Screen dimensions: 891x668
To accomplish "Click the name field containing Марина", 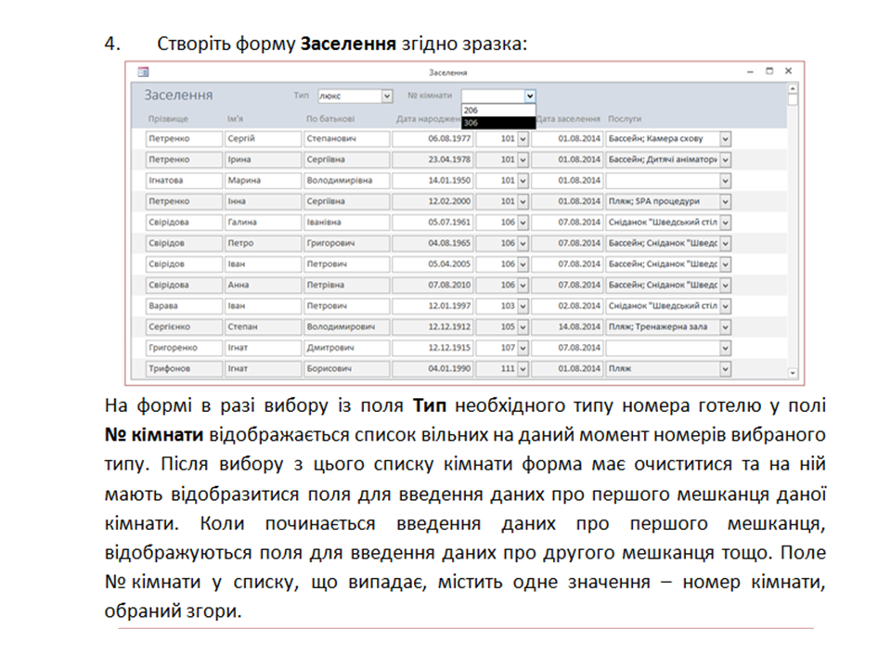I will click(x=263, y=181).
